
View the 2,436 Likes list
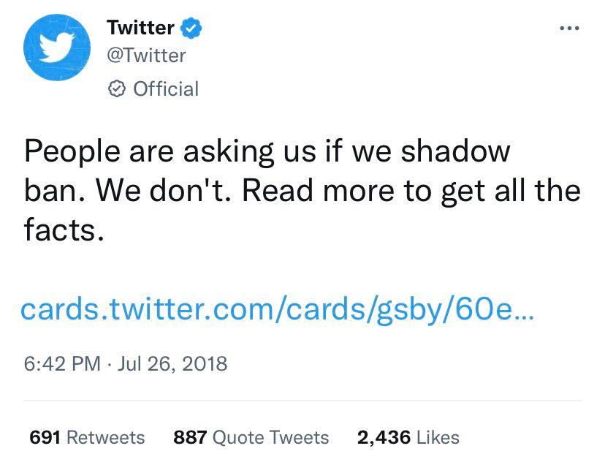coord(408,437)
